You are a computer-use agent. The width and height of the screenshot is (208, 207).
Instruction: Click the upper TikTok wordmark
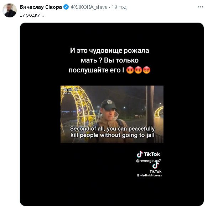tap(152, 154)
